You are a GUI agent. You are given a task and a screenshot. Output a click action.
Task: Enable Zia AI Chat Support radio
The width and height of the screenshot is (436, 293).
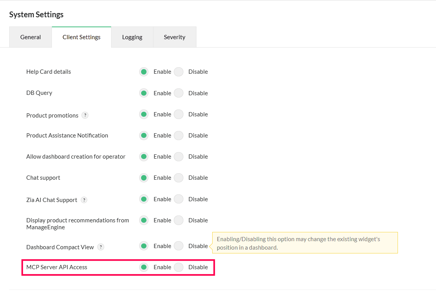click(x=144, y=199)
